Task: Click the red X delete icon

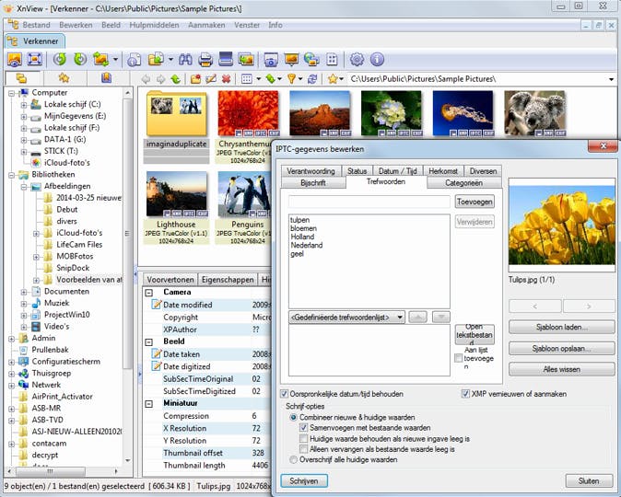Action: pyautogui.click(x=227, y=79)
